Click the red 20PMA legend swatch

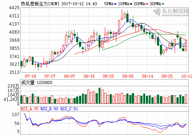click(x=147, y=4)
